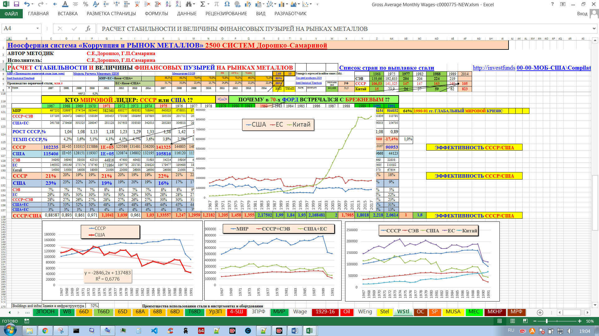Open the ФОРМУЛЫ ribbon tab

click(x=156, y=14)
